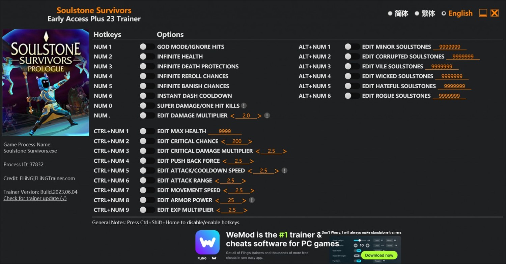Viewport: 506px width, 264px height.
Task: Click info icon next to Edit Damage Multiplier
Action: (x=267, y=115)
